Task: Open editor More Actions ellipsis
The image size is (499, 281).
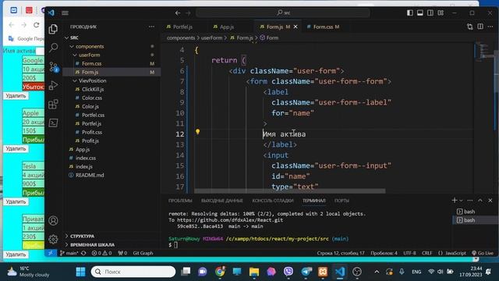Action: click(x=490, y=27)
